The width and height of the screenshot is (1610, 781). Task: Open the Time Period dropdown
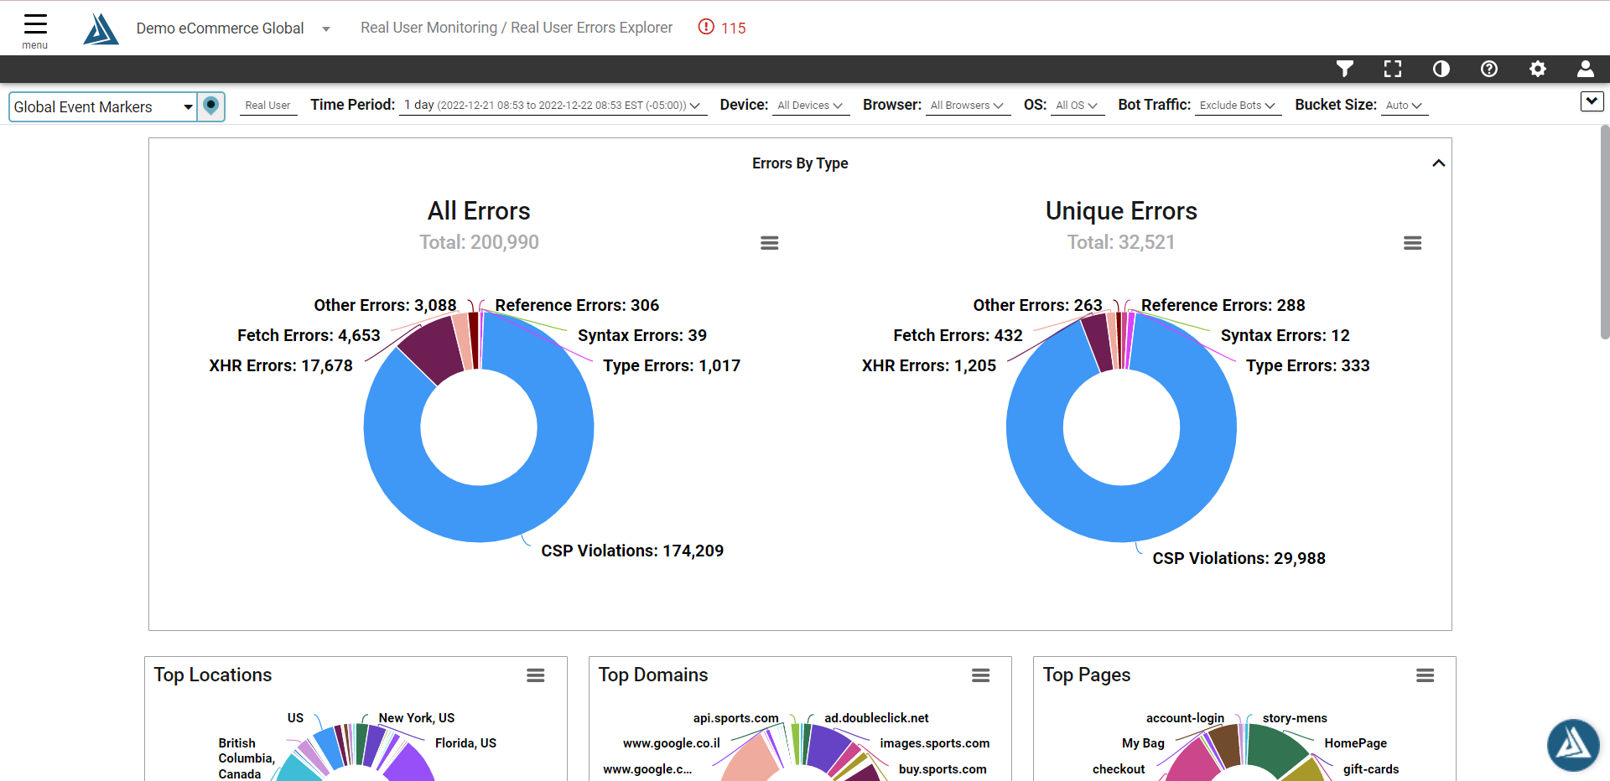(x=553, y=106)
